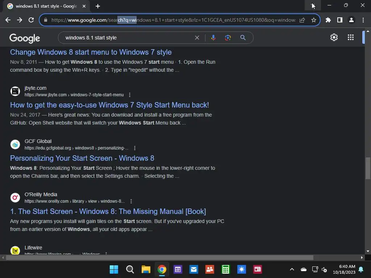Bookmark this page with the star
This screenshot has height=278, width=371.
click(314, 20)
